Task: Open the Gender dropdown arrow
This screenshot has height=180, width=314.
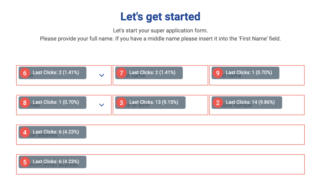Action: point(102,105)
